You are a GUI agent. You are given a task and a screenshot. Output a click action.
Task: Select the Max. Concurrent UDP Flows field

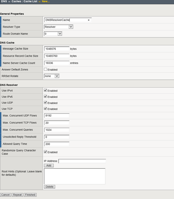click(57, 116)
